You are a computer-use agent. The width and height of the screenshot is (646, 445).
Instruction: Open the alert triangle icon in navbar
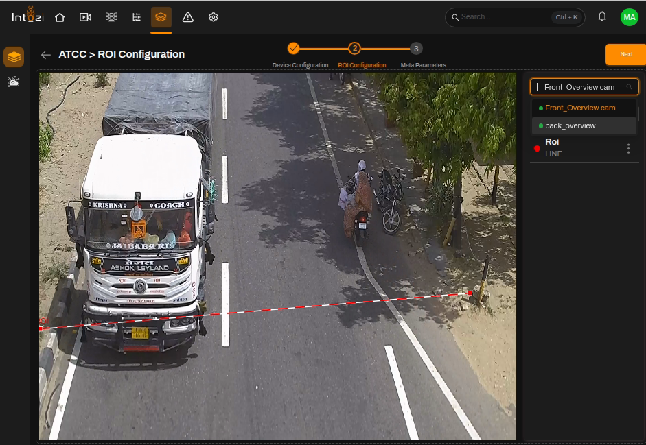(x=188, y=17)
